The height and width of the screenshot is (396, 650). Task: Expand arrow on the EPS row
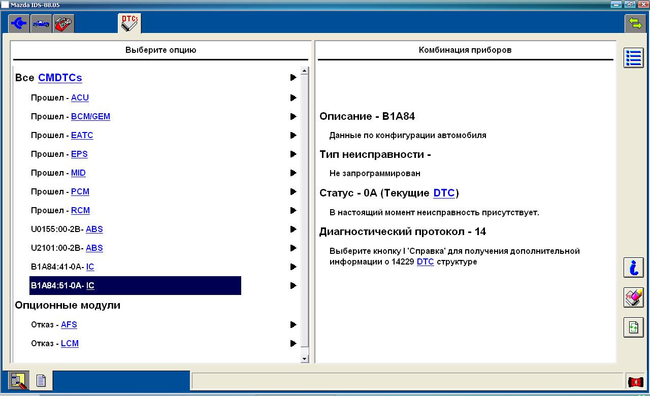[x=293, y=154]
